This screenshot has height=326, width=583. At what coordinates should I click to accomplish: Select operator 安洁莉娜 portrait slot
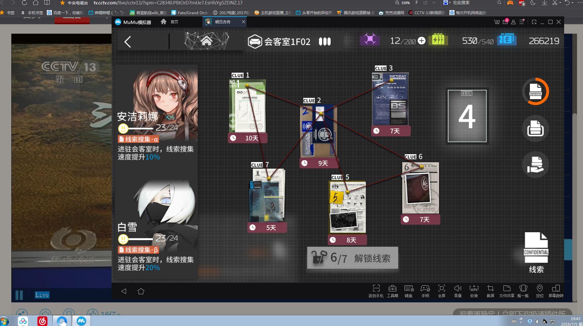(x=157, y=115)
